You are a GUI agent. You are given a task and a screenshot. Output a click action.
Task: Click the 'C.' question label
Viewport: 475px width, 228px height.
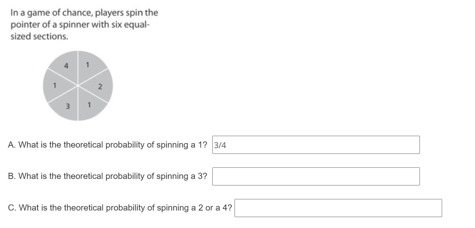pos(12,208)
